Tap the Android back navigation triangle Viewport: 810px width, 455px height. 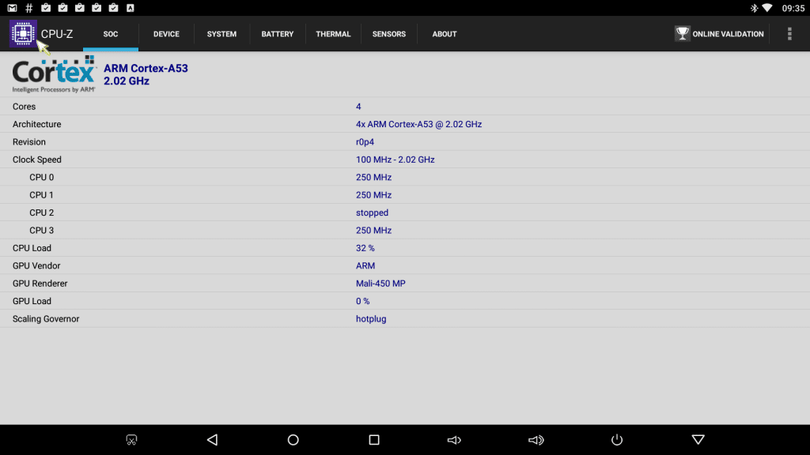212,440
